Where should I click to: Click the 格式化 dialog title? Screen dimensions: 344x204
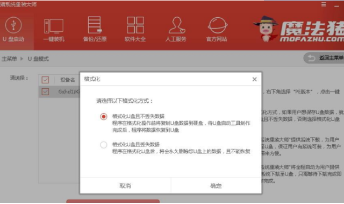point(92,79)
